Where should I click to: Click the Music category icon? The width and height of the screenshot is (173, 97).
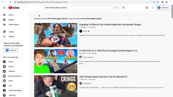[4, 62]
